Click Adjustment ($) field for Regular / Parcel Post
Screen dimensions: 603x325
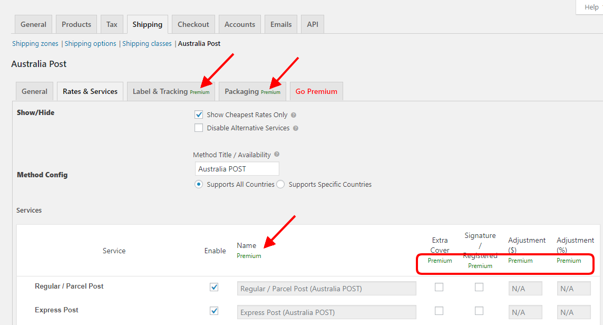tap(526, 289)
